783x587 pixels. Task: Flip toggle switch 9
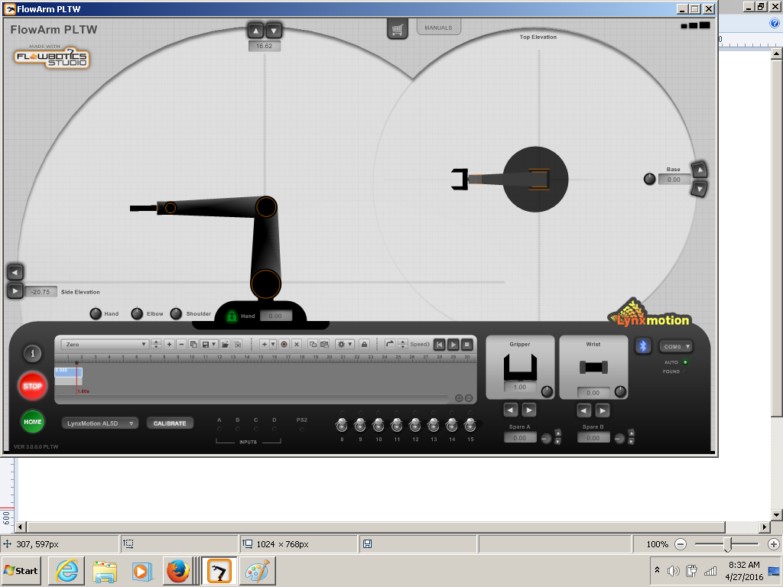coord(360,425)
